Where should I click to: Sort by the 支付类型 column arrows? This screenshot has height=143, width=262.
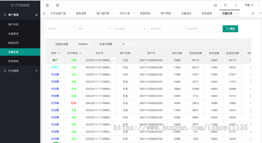80,53
